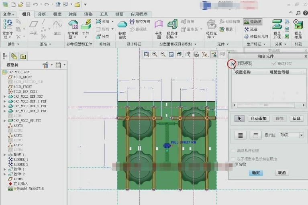The image size is (308, 205).
Task: Click the Search magnifier icon at top right
Action: pyautogui.click(x=298, y=13)
